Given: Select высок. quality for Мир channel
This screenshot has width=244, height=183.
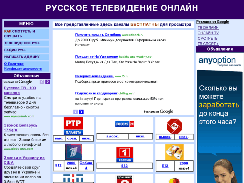Looking at the screenshot, I should (x=165, y=137).
